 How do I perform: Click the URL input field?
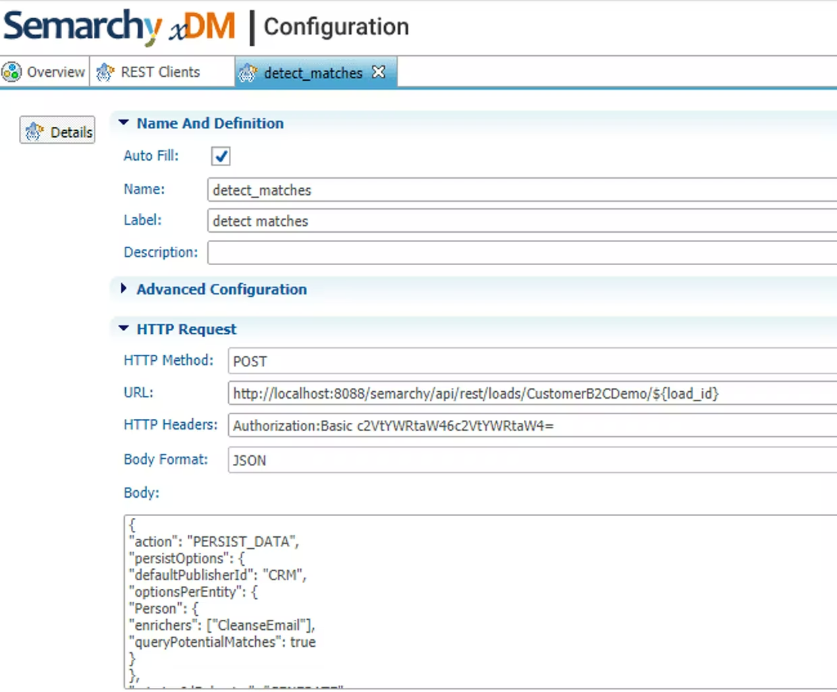[533, 393]
